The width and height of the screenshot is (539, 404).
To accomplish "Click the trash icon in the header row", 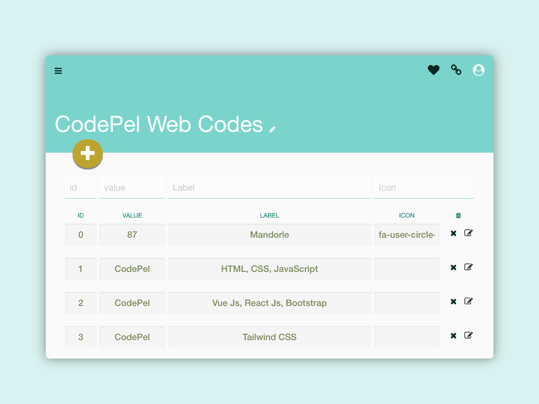I will click(458, 215).
